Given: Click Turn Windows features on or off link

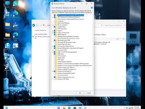Looking at the screenshot, I should (x=42, y=37).
